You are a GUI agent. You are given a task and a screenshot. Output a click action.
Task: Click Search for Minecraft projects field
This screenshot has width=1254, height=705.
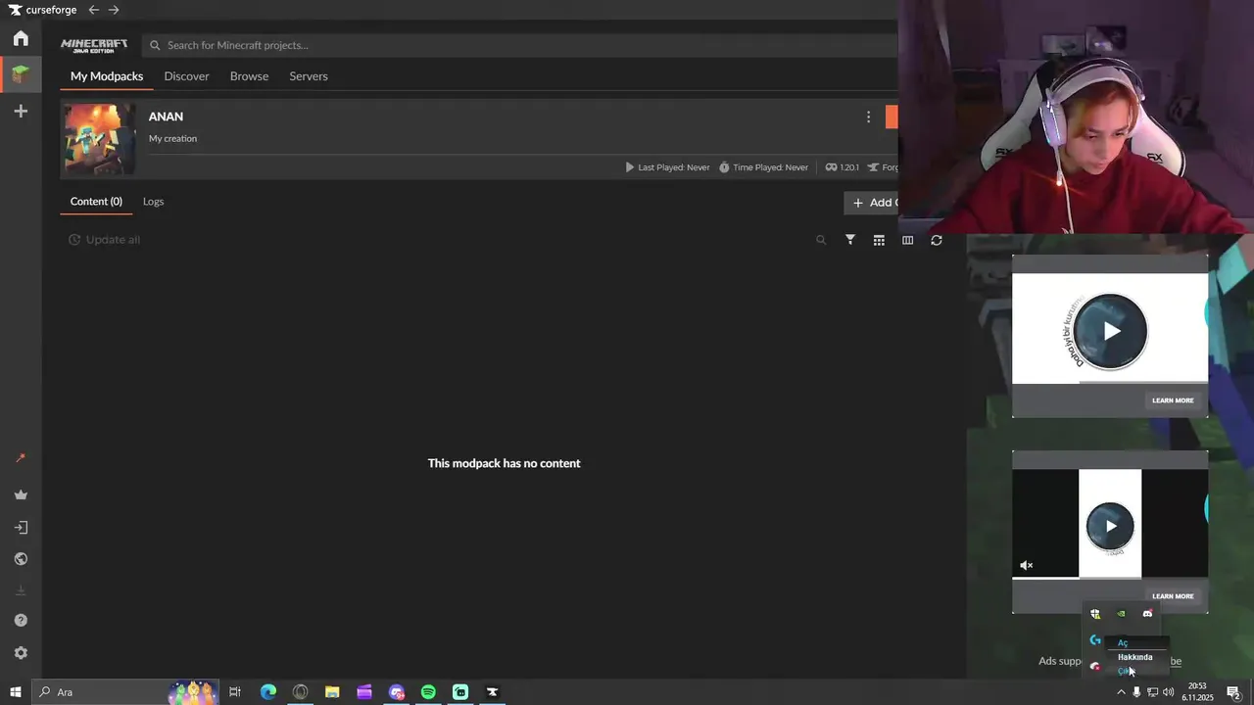click(x=520, y=45)
